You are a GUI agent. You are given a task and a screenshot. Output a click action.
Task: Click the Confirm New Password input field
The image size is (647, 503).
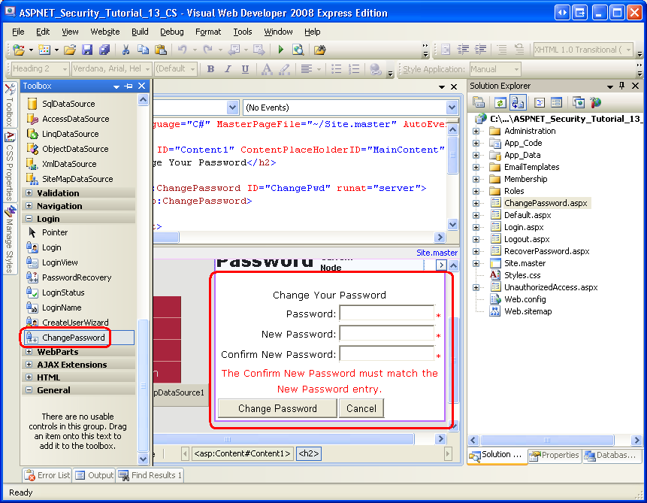(387, 354)
